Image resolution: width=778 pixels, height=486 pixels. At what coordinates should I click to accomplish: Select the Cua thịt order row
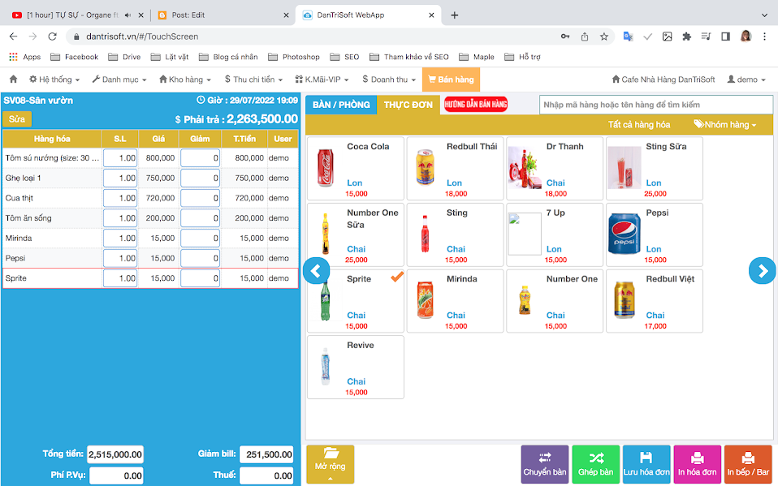[150, 198]
